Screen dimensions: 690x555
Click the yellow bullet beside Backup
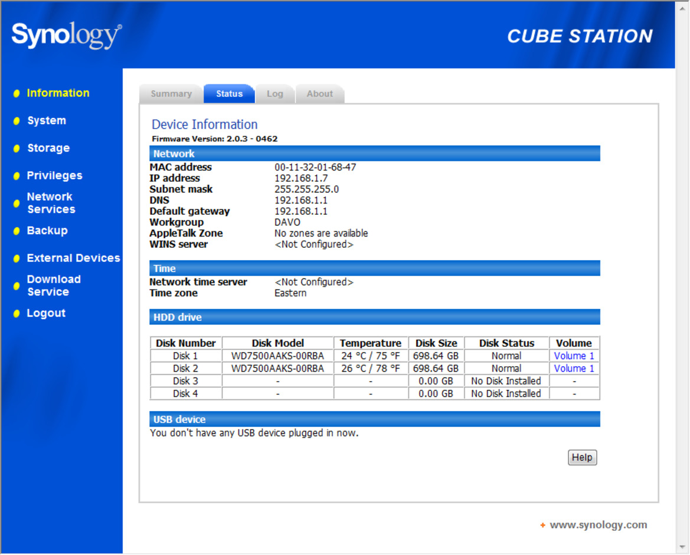[17, 231]
